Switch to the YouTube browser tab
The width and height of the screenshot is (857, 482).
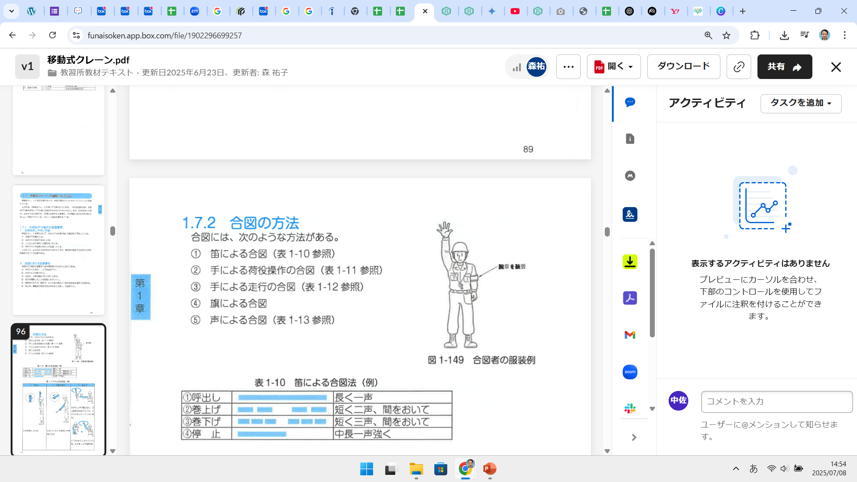point(515,11)
